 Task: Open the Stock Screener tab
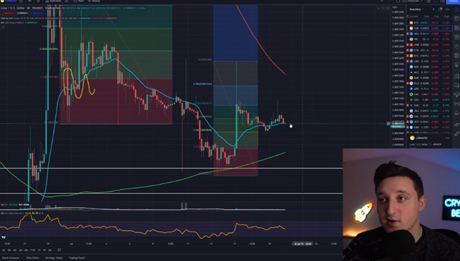(11, 257)
